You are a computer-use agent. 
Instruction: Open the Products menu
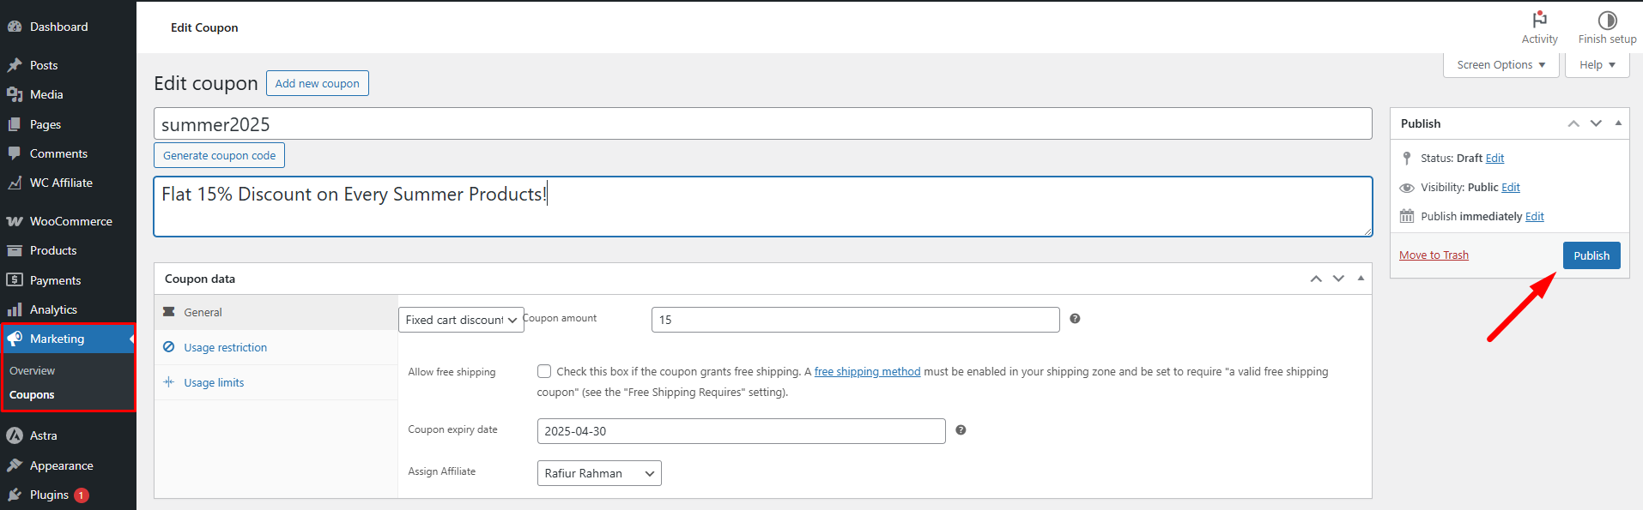click(x=68, y=250)
